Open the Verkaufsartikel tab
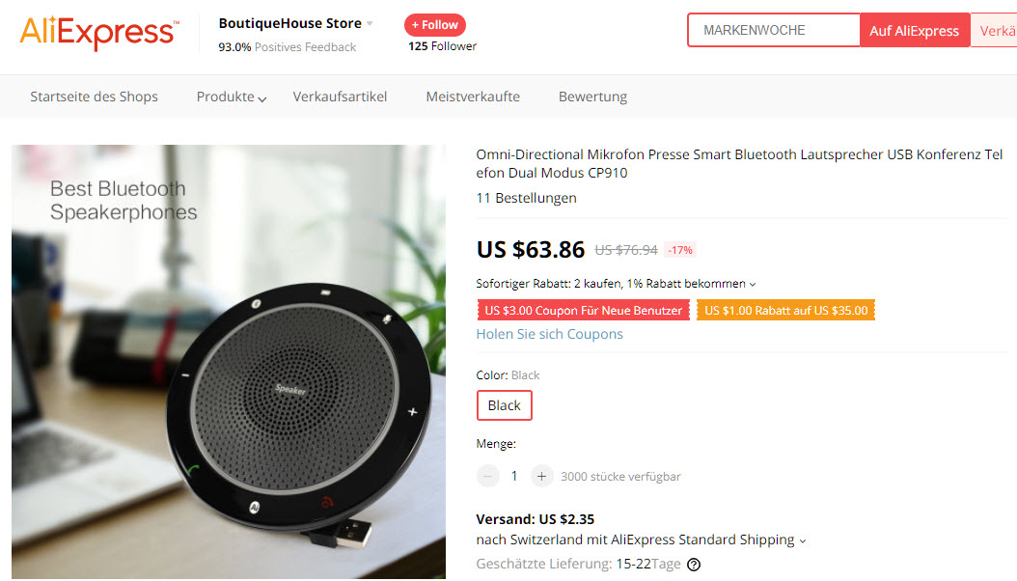 [340, 97]
